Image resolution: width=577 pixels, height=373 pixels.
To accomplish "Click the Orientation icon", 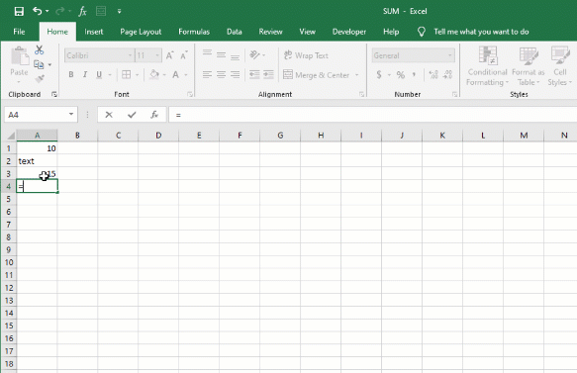I will [x=254, y=55].
